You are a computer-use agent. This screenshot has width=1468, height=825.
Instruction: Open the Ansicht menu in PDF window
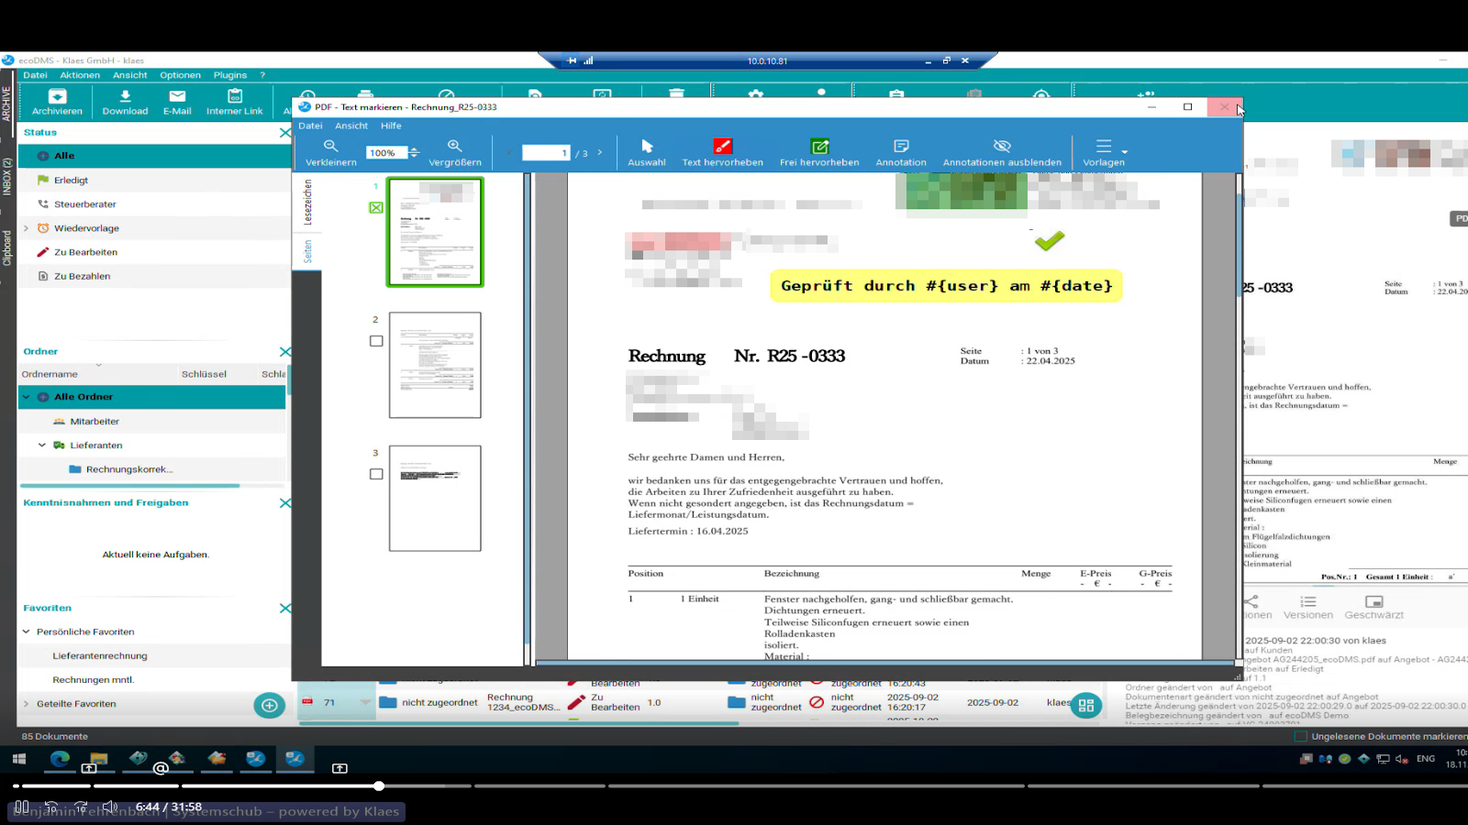pos(350,126)
